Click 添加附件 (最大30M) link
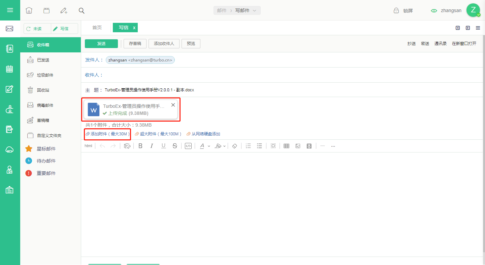Screen dimensions: 485x265 [108, 134]
